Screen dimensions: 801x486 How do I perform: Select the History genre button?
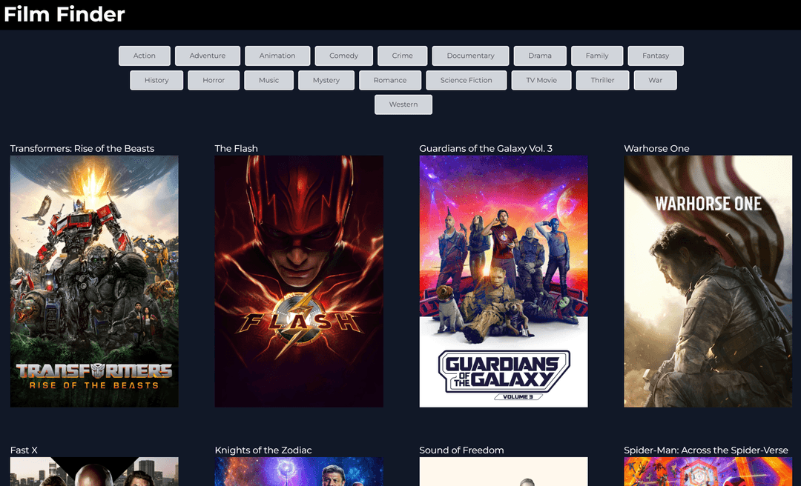(x=156, y=80)
